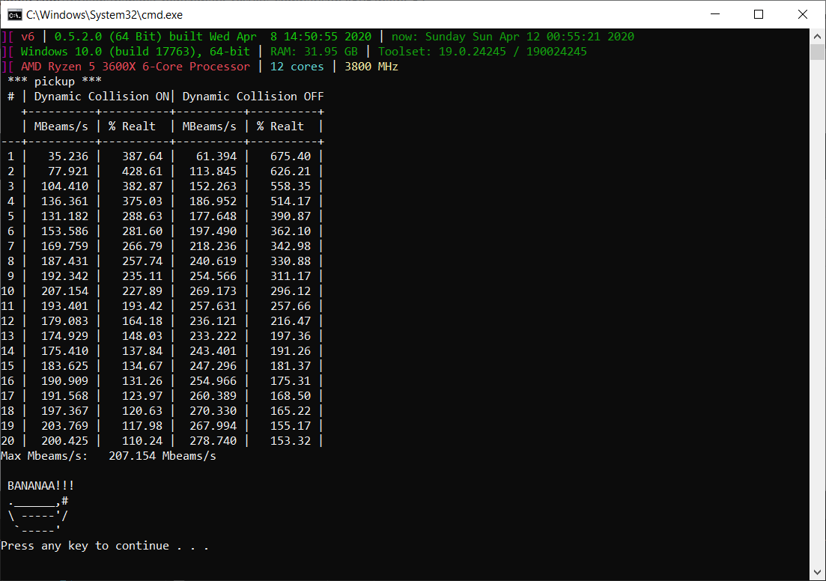Click "Press any key to continue . . ." prompt
Screen dimensions: 826x581
coord(105,546)
